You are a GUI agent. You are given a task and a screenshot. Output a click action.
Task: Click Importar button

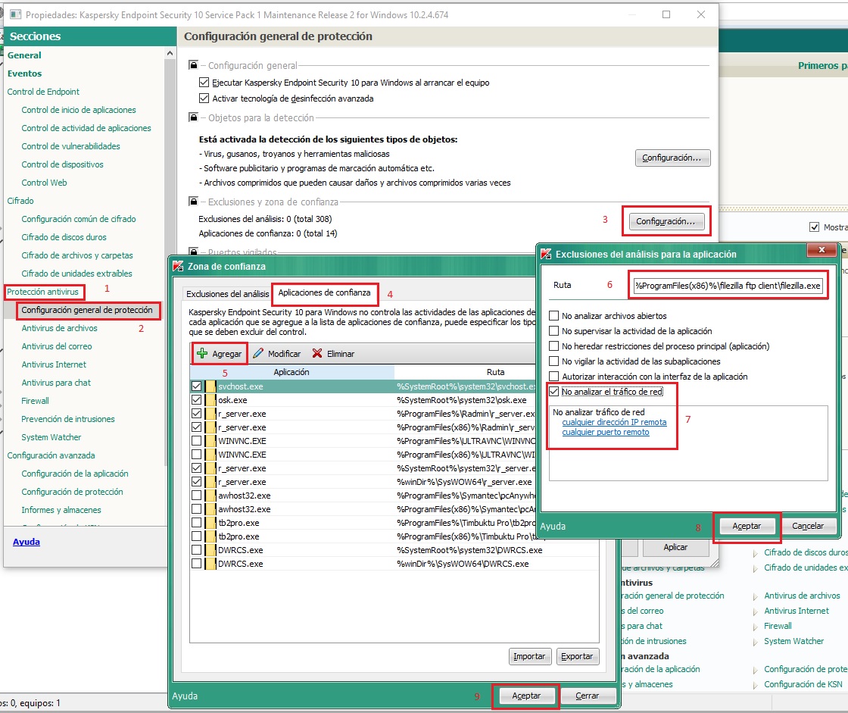pyautogui.click(x=529, y=656)
